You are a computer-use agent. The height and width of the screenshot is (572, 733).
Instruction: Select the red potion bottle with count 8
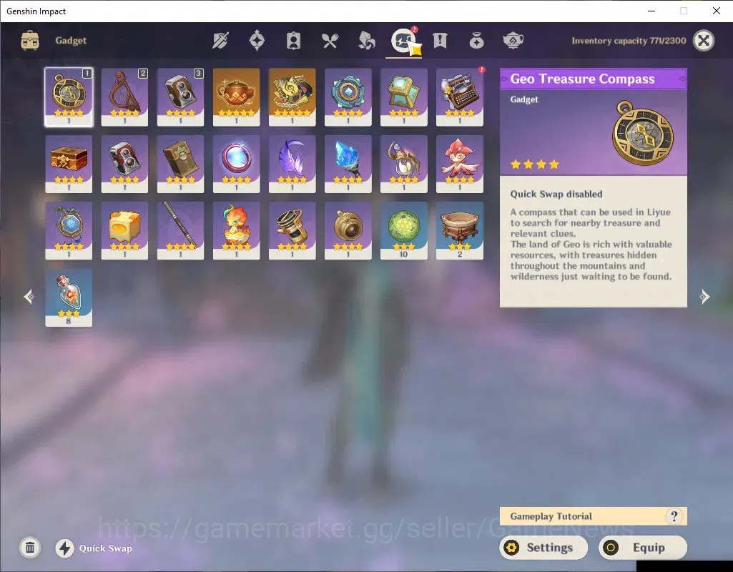coord(69,297)
